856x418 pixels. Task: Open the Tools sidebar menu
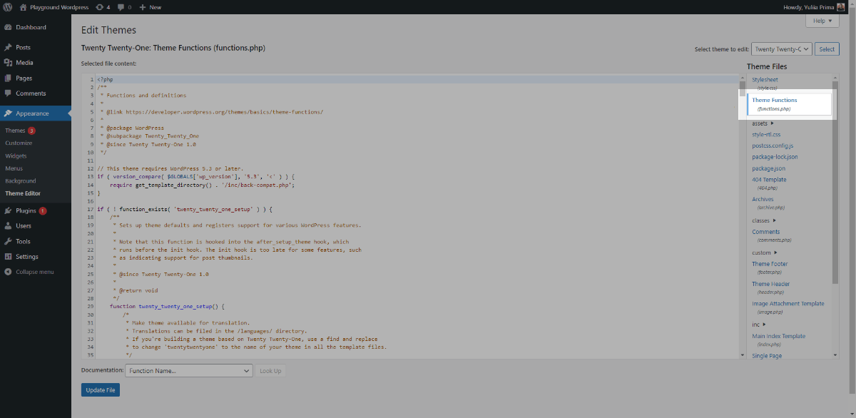point(23,241)
